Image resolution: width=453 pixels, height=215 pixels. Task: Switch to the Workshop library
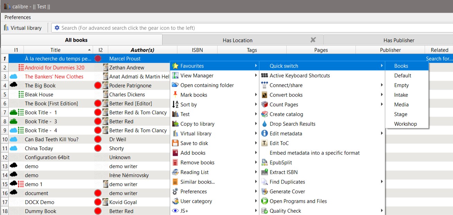pyautogui.click(x=407, y=124)
